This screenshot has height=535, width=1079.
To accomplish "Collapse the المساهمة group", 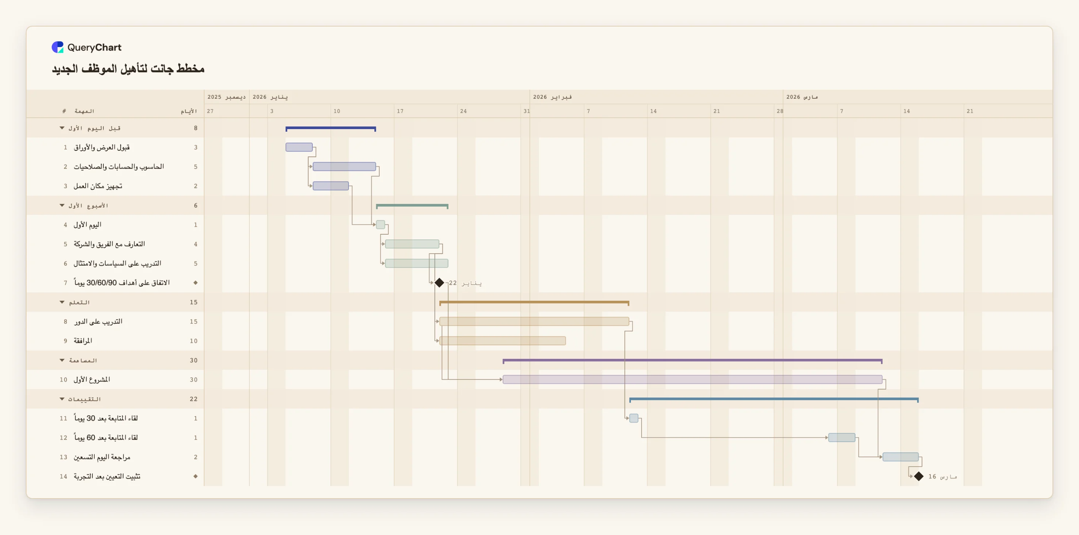I will (62, 360).
